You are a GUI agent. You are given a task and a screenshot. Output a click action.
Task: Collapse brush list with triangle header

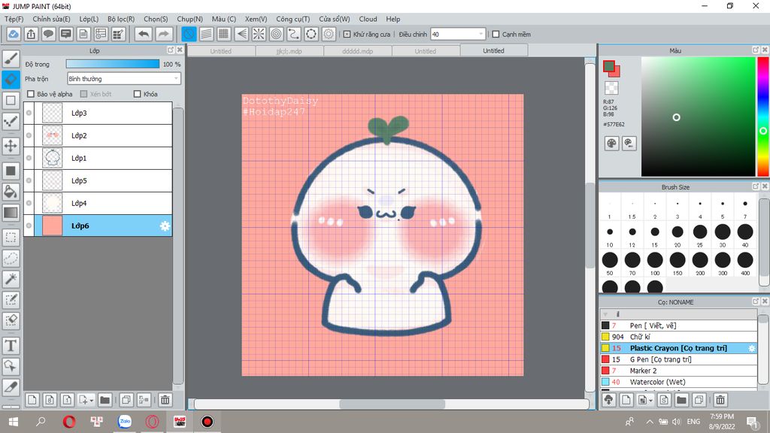click(x=605, y=314)
